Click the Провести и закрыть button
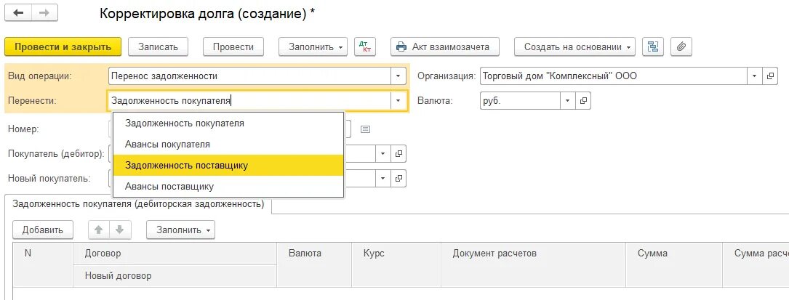Image resolution: width=789 pixels, height=300 pixels. pos(63,46)
